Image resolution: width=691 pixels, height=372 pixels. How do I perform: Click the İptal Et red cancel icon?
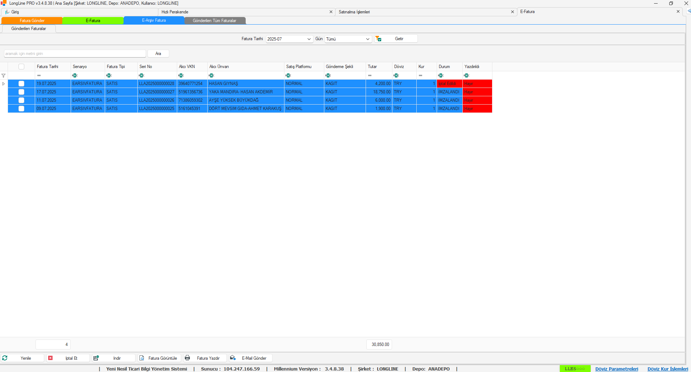point(50,358)
